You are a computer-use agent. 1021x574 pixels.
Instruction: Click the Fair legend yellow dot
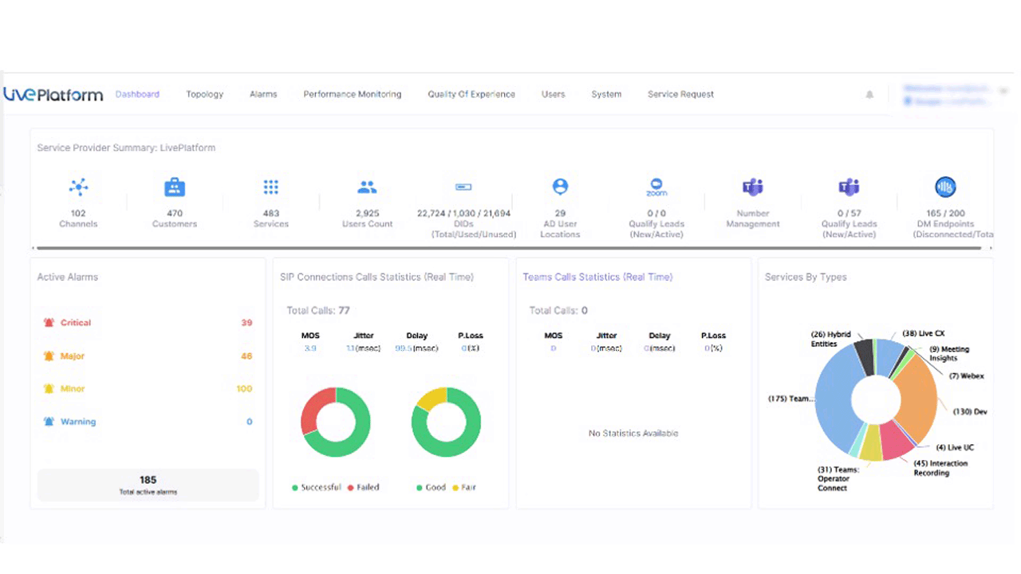click(455, 487)
